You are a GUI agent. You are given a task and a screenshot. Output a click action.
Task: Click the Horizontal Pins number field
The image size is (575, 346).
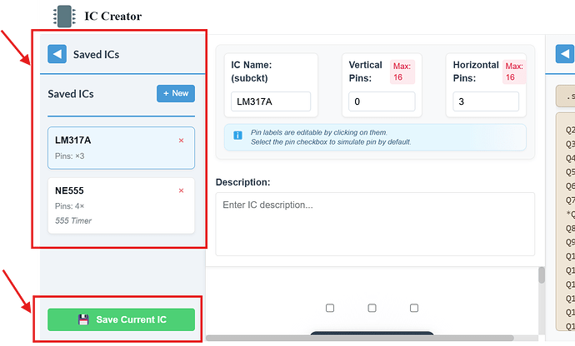(x=486, y=101)
